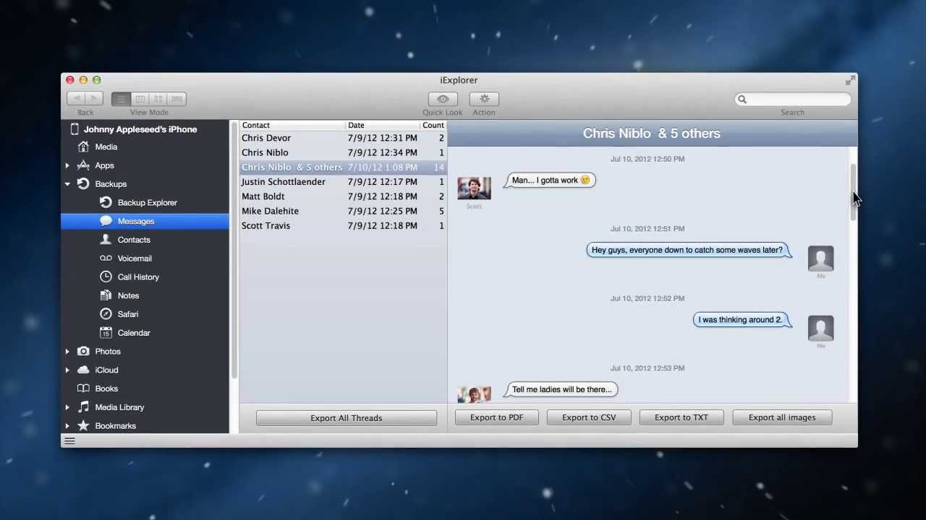The width and height of the screenshot is (926, 520).
Task: Click the Media Library music note icon
Action: (83, 407)
